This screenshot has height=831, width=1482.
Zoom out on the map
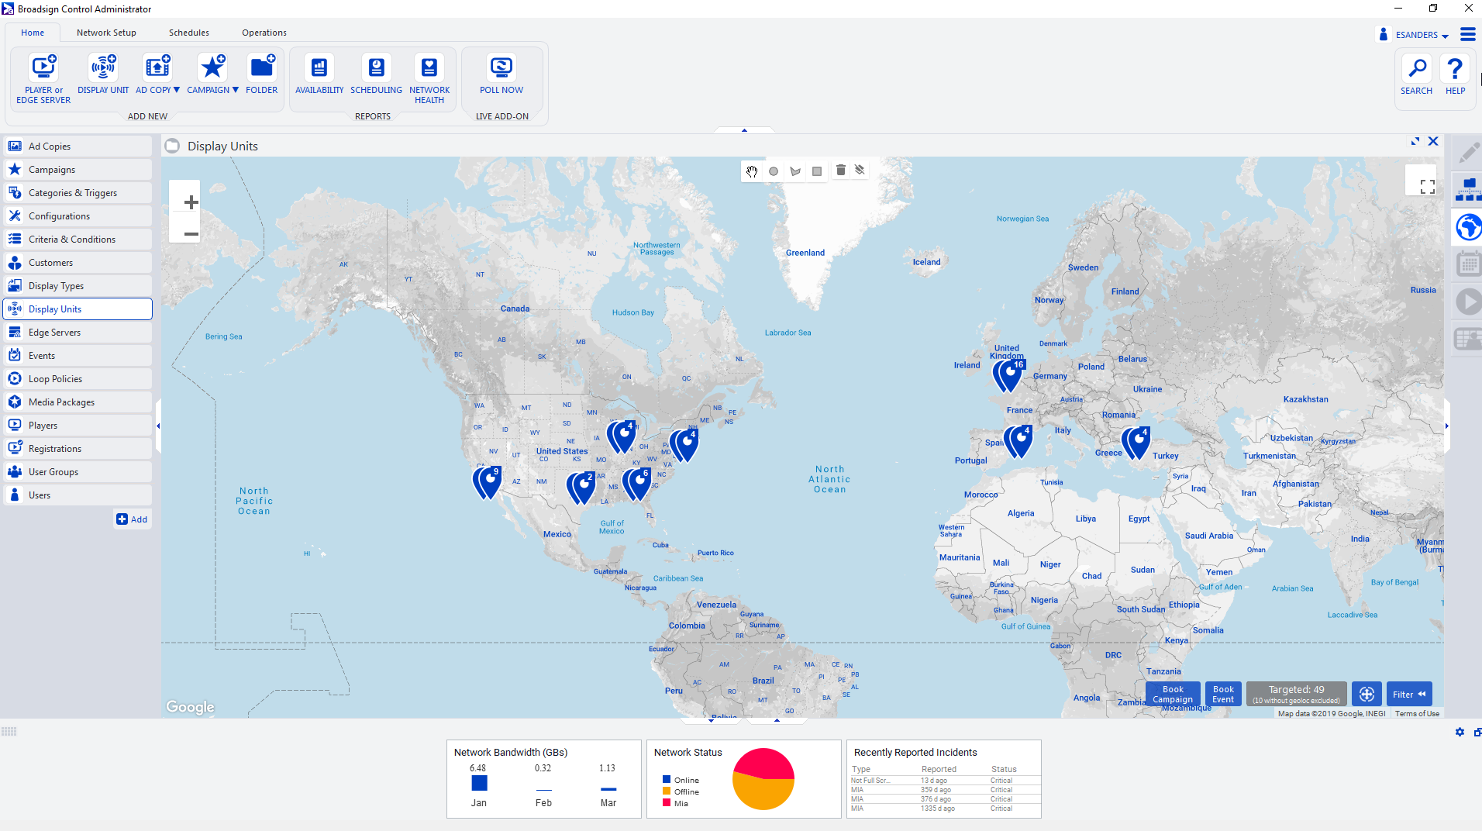191,233
